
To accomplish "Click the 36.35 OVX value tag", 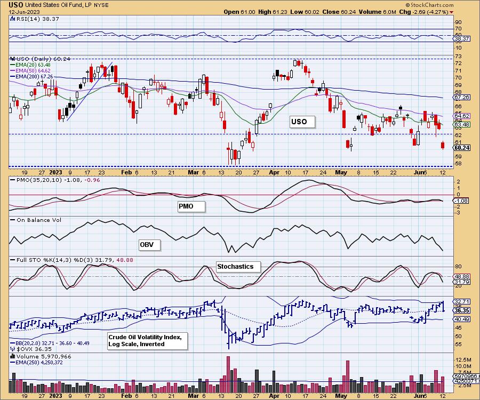I will pyautogui.click(x=462, y=310).
